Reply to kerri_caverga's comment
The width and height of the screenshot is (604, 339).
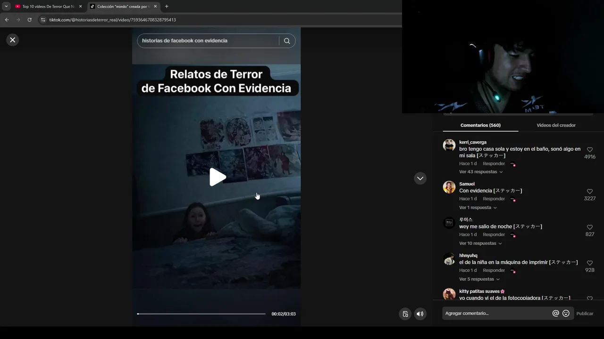click(494, 164)
